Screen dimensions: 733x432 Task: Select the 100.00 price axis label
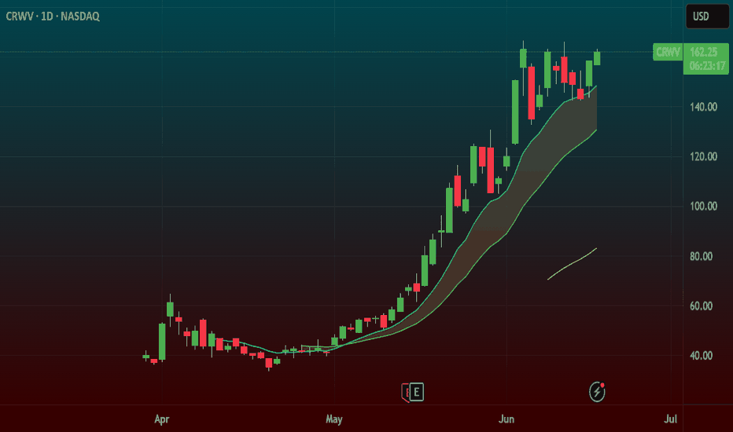tap(704, 206)
